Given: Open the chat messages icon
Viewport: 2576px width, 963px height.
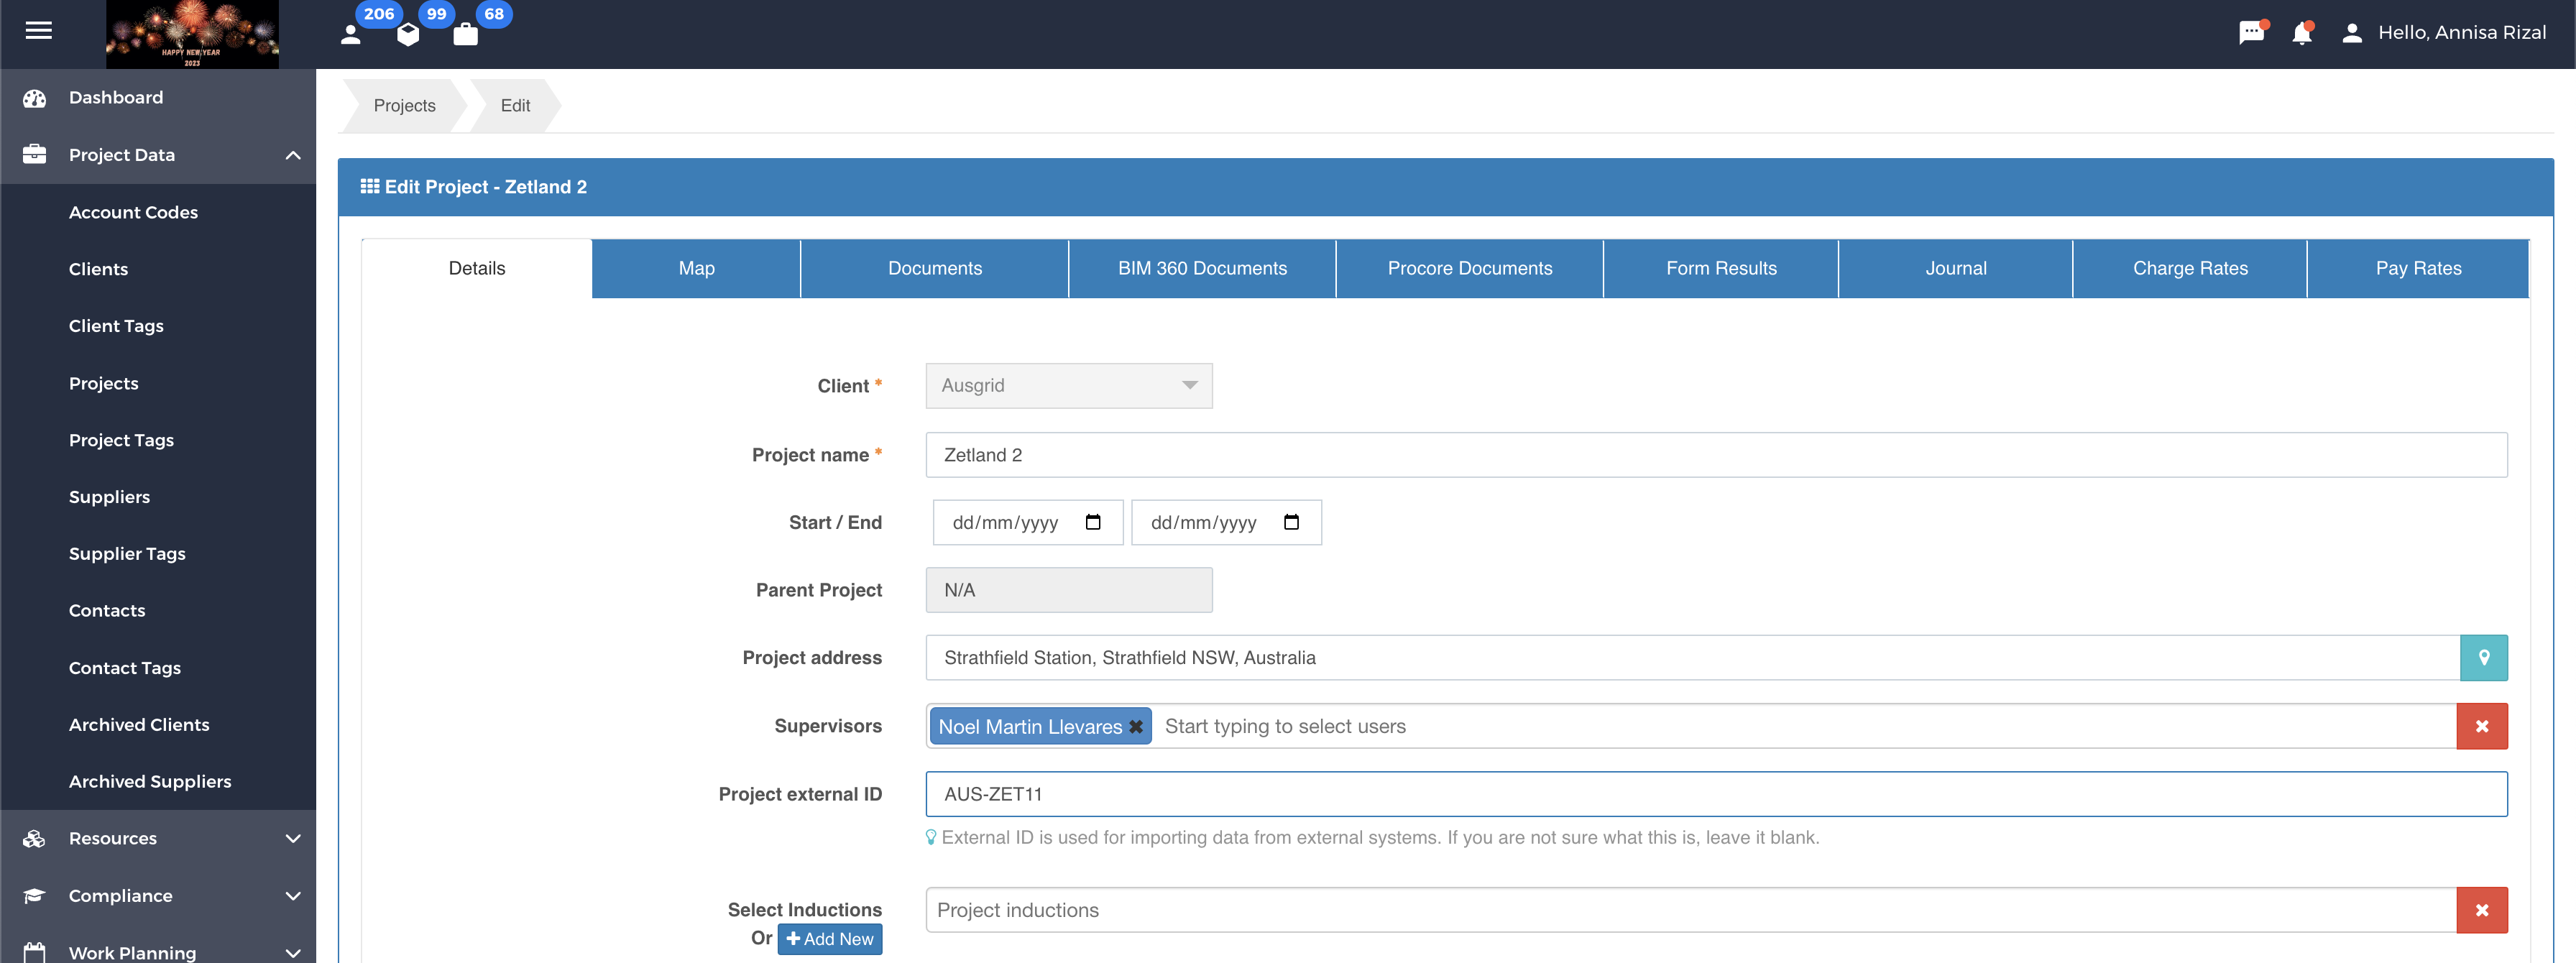Looking at the screenshot, I should pos(2251,33).
